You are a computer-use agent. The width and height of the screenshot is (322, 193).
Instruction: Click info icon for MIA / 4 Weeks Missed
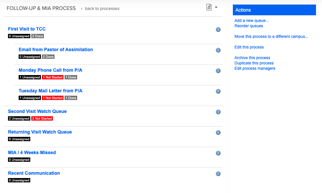(218, 153)
